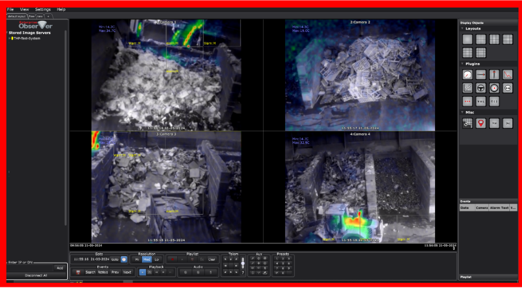522x288 pixels.
Task: Open the grid-with-circle Misc tool
Action: [468, 123]
